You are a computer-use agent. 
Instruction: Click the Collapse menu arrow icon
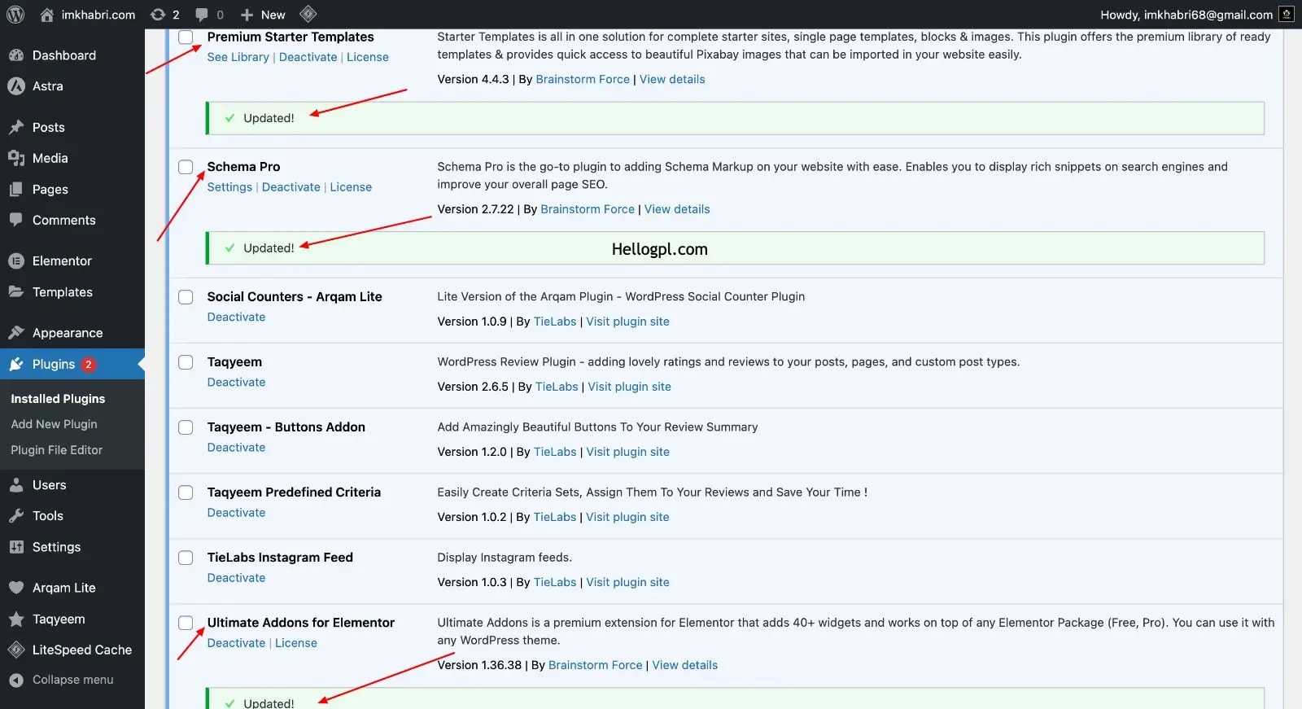[x=16, y=680]
